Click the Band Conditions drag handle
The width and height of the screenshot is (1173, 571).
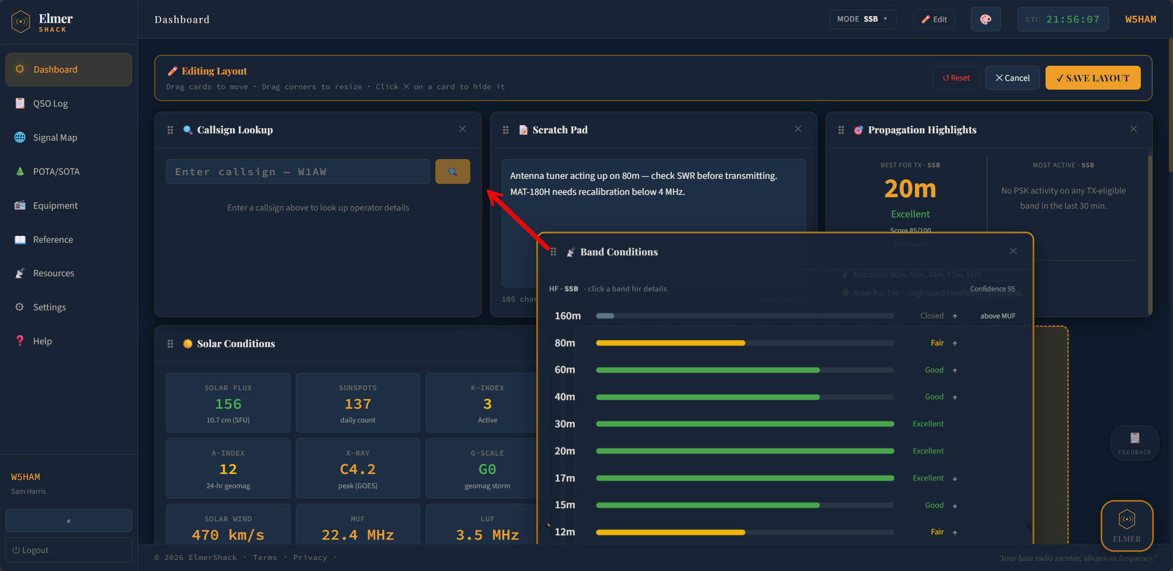point(554,252)
